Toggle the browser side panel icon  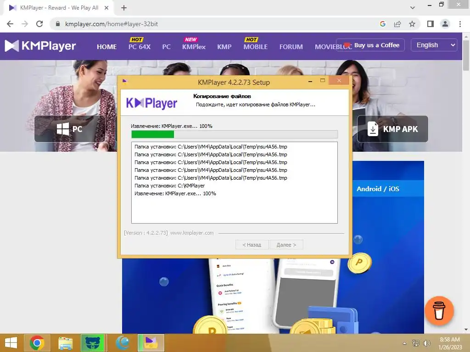[431, 24]
